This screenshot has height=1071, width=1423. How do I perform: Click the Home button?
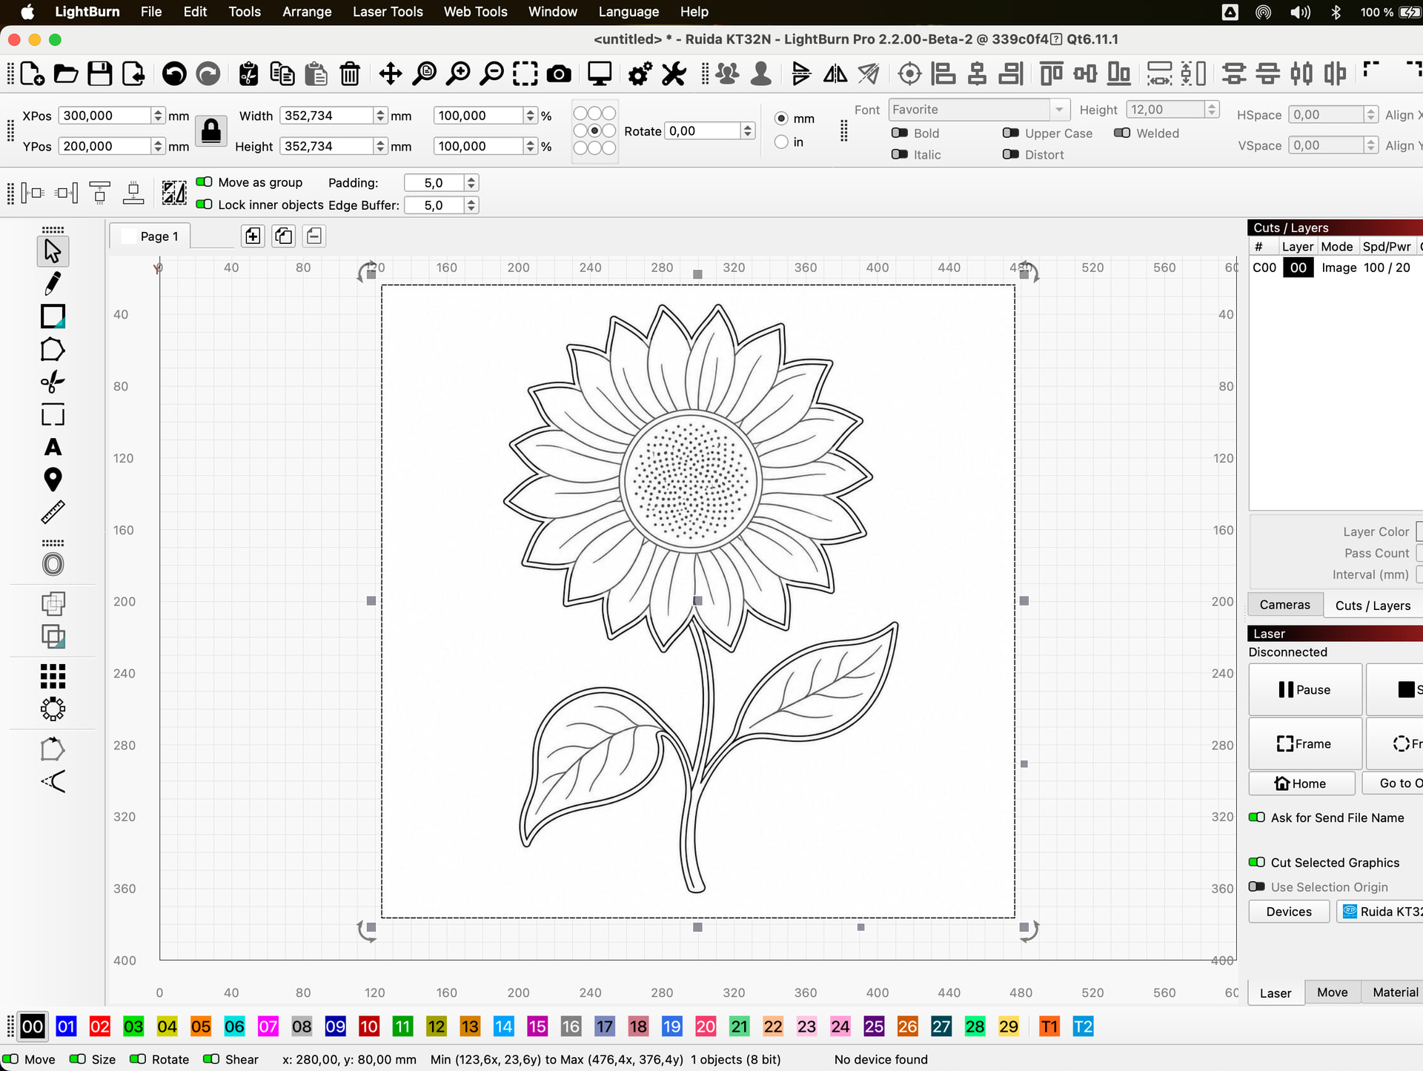point(1301,783)
